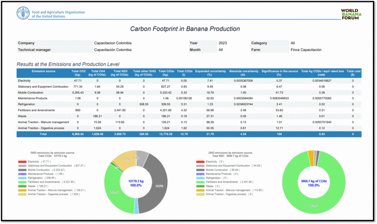Click Animal Traction Manure marker in N2O legend

(200, 190)
